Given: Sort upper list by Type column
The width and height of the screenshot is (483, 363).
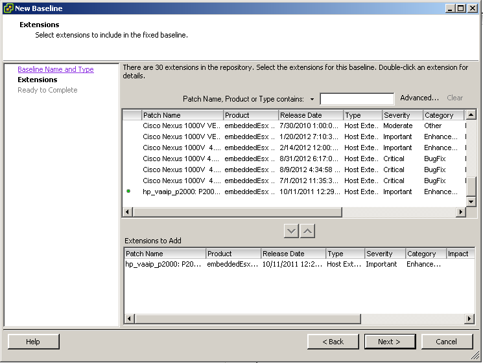Looking at the screenshot, I should pos(363,115).
